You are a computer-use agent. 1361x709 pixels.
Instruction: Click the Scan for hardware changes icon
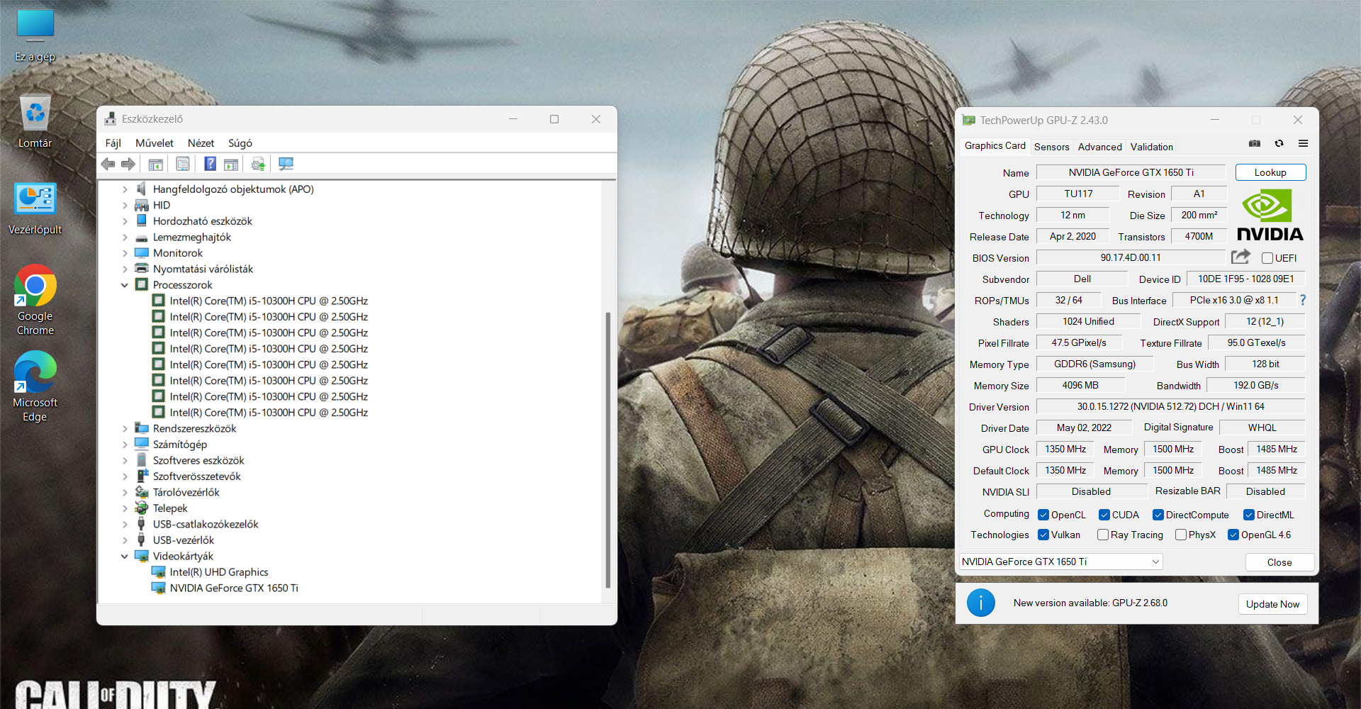tap(286, 164)
